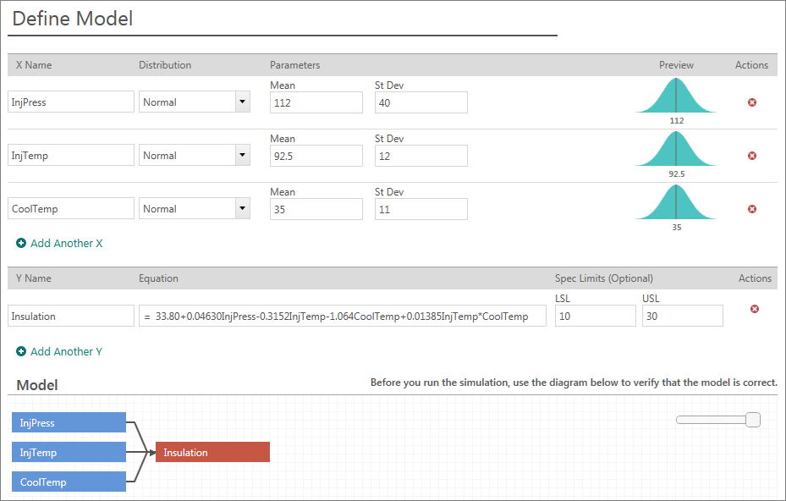Edit the CoolTemp St Dev field
The height and width of the screenshot is (501, 786).
[420, 209]
